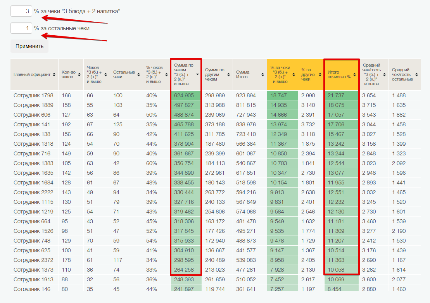Sort table by Сумма по другим чекам
The width and height of the screenshot is (430, 303).
pyautogui.click(x=229, y=74)
